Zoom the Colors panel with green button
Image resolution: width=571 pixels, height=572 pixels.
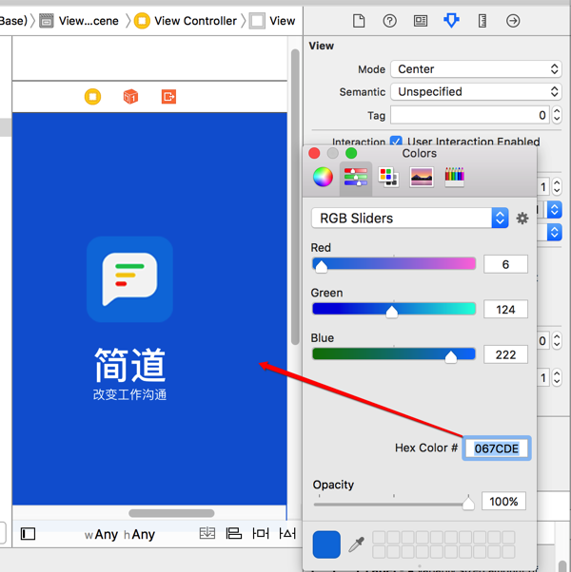pyautogui.click(x=351, y=153)
